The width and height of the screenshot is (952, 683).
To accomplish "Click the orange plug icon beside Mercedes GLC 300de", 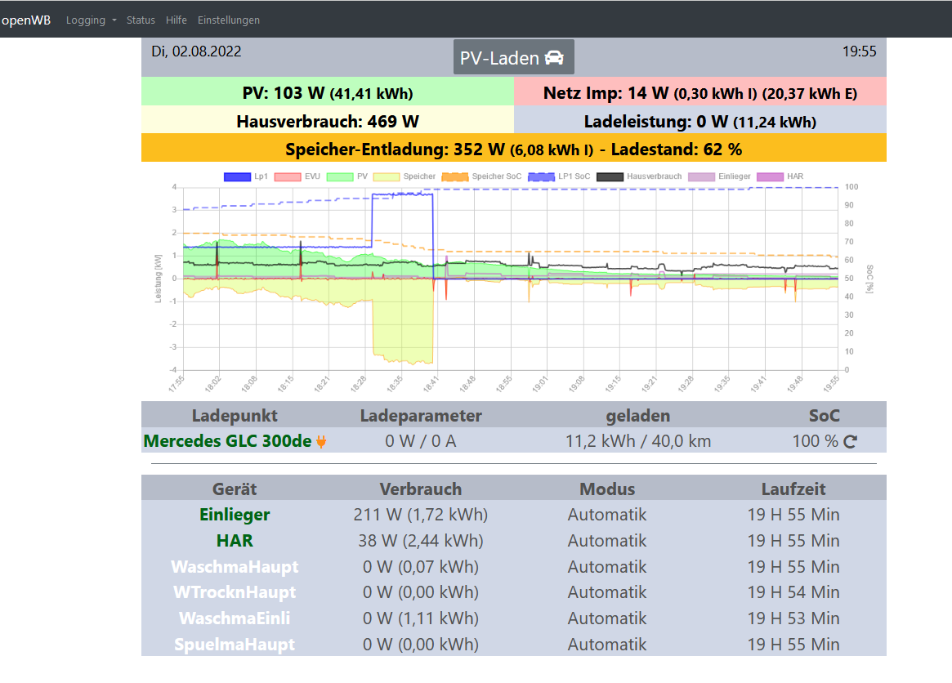I will (x=321, y=442).
